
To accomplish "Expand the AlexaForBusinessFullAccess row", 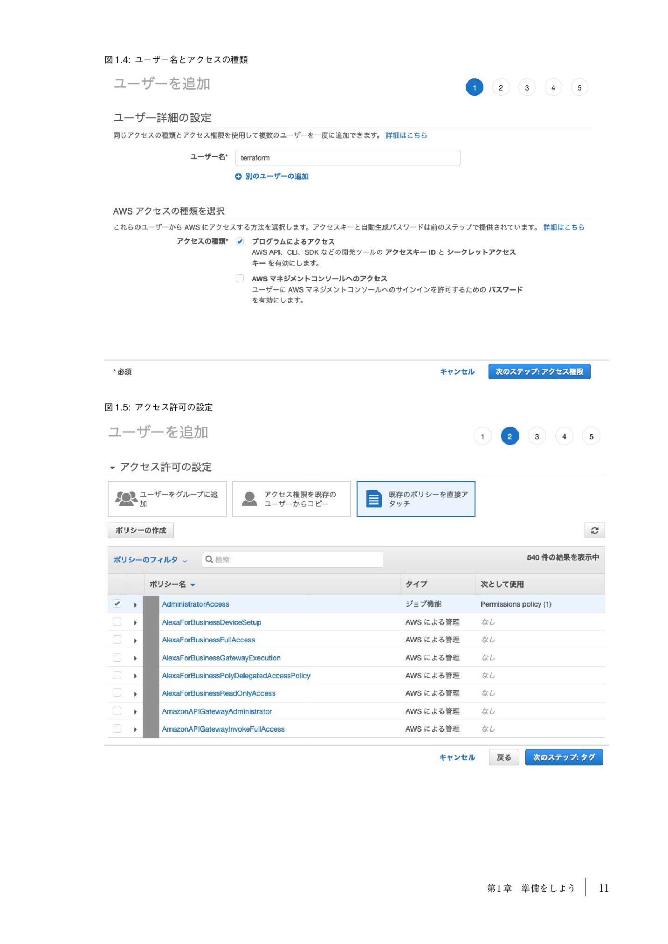I will [135, 641].
